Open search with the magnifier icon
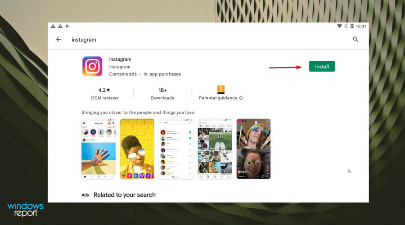 pos(355,39)
